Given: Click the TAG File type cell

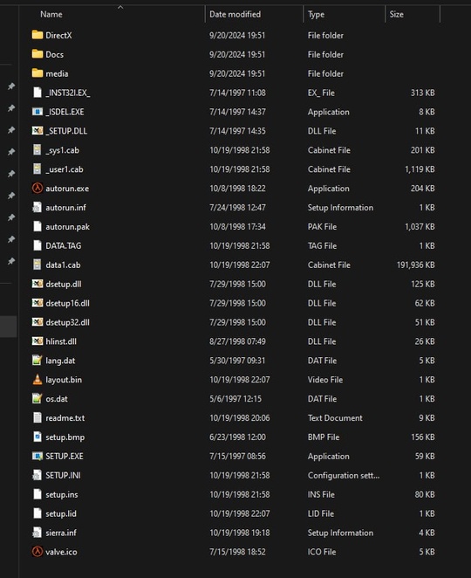Looking at the screenshot, I should tap(322, 245).
